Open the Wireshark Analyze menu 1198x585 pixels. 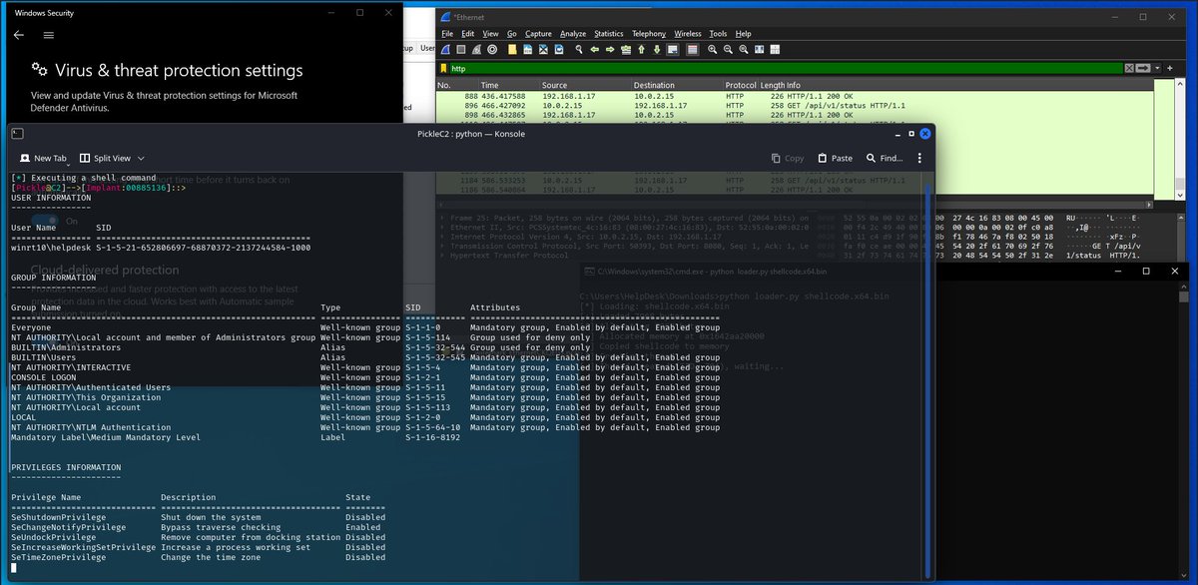[573, 33]
